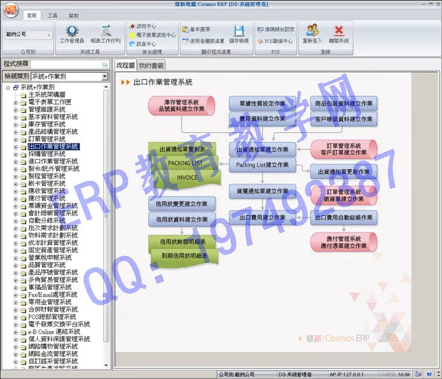442x379 pixels.
Task: Click the network icon in the status bar
Action: coord(419,374)
